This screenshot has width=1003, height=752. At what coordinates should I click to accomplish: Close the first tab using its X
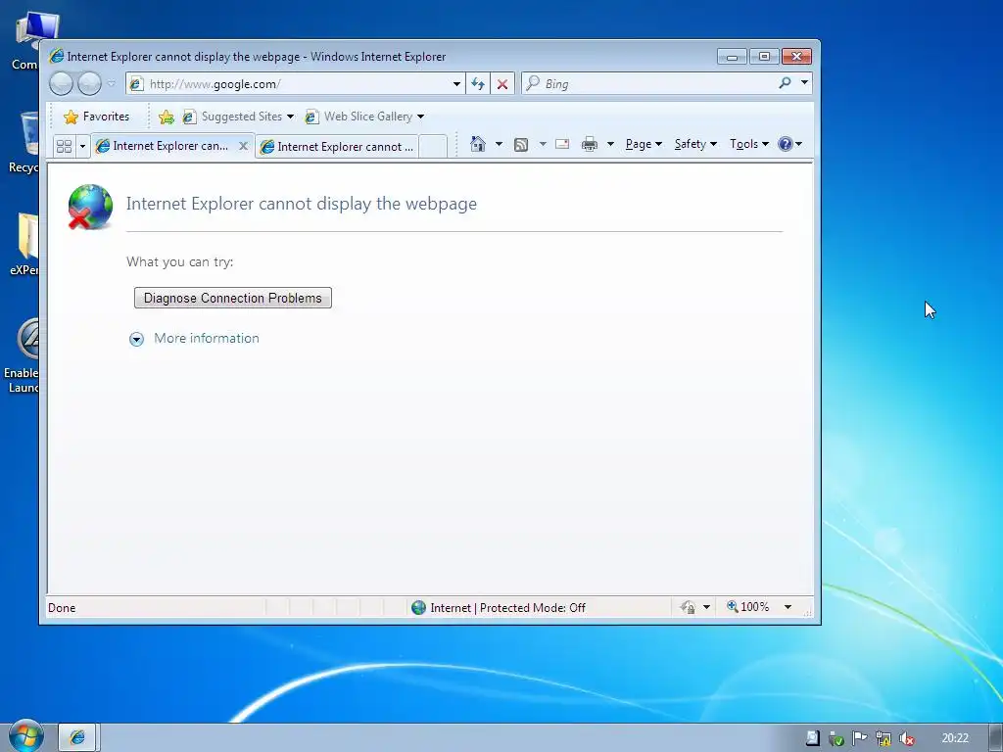point(243,146)
